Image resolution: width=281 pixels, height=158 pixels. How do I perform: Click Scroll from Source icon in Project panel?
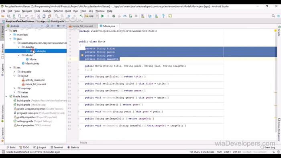click(x=47, y=26)
